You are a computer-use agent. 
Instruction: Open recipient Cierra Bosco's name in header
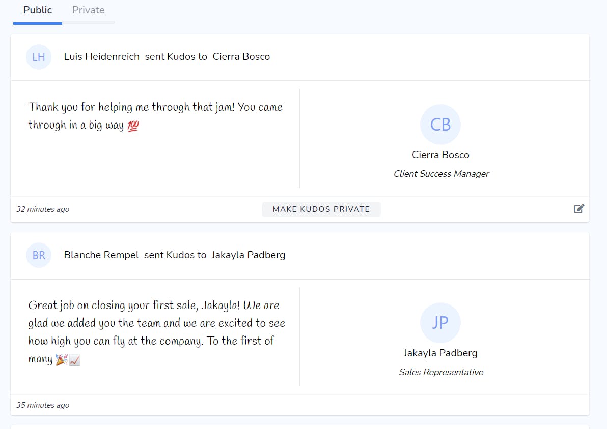[241, 57]
